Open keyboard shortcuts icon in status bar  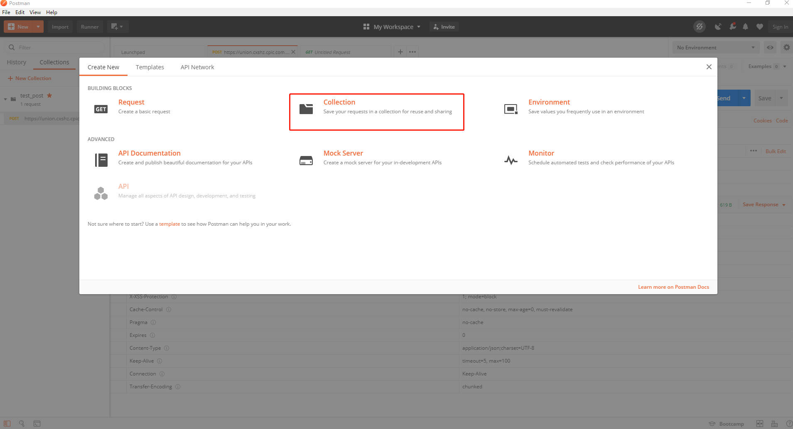774,424
